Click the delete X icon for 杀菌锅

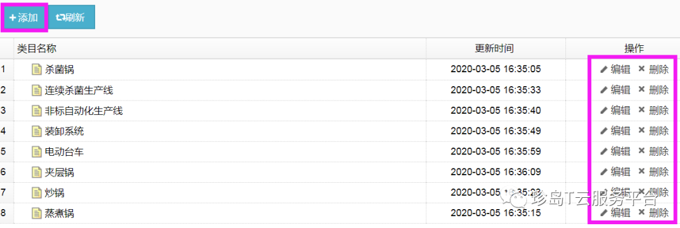click(642, 69)
